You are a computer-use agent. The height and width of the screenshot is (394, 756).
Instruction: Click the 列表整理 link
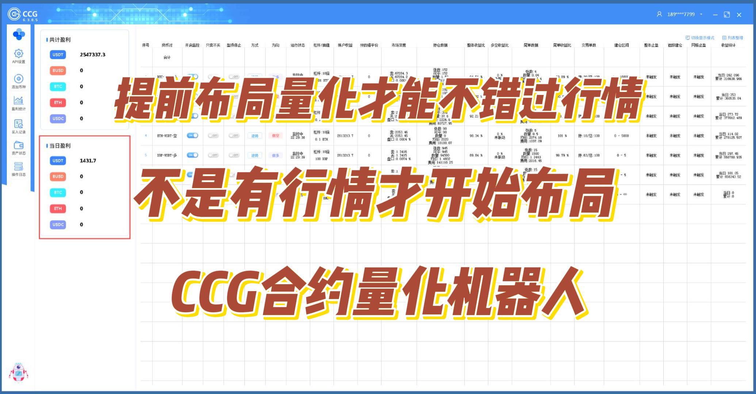(733, 38)
